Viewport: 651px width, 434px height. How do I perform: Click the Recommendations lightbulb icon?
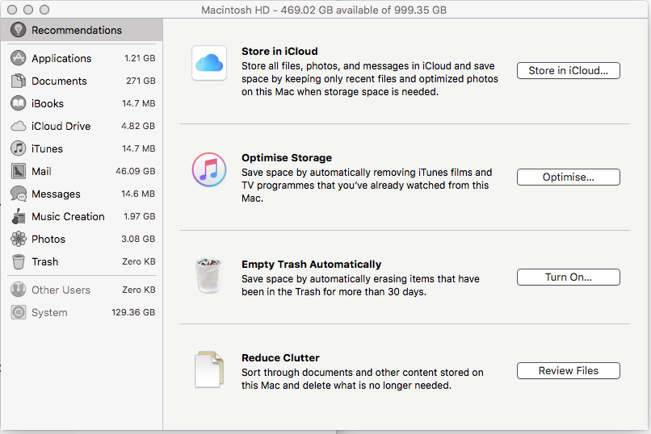click(x=19, y=30)
